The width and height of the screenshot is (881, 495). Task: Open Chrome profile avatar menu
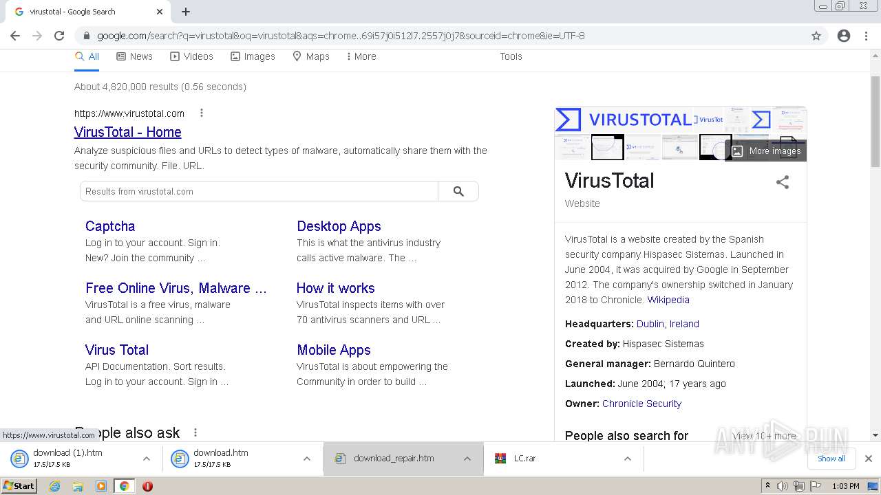(844, 36)
